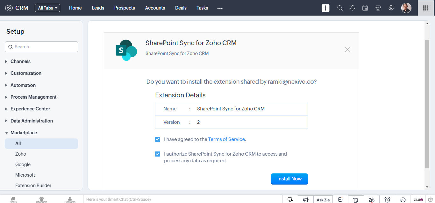Click the Ziwo icon in bottom bar
Screen dimensions: 435x203
(418, 199)
